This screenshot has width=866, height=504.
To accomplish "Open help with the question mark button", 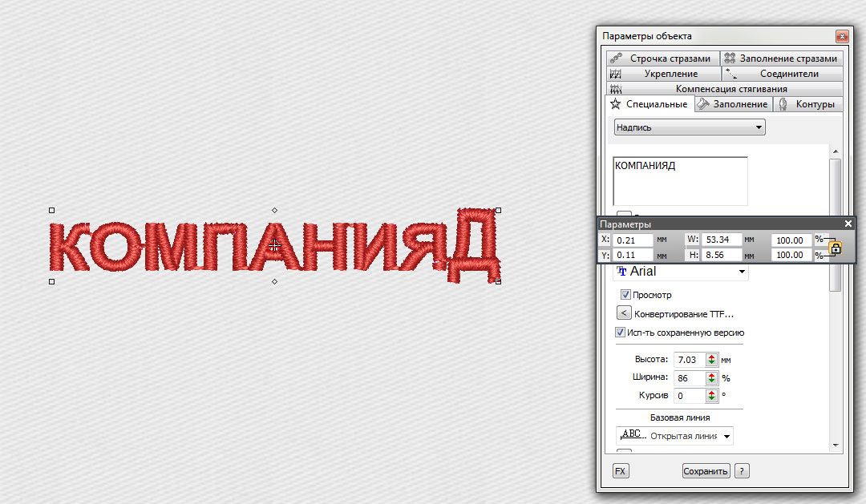I will pyautogui.click(x=742, y=471).
